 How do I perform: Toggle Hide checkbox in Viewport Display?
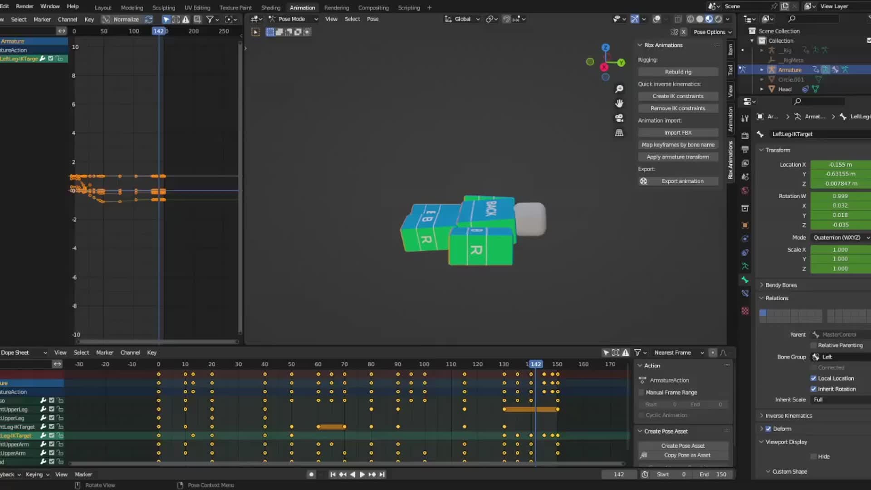[813, 456]
